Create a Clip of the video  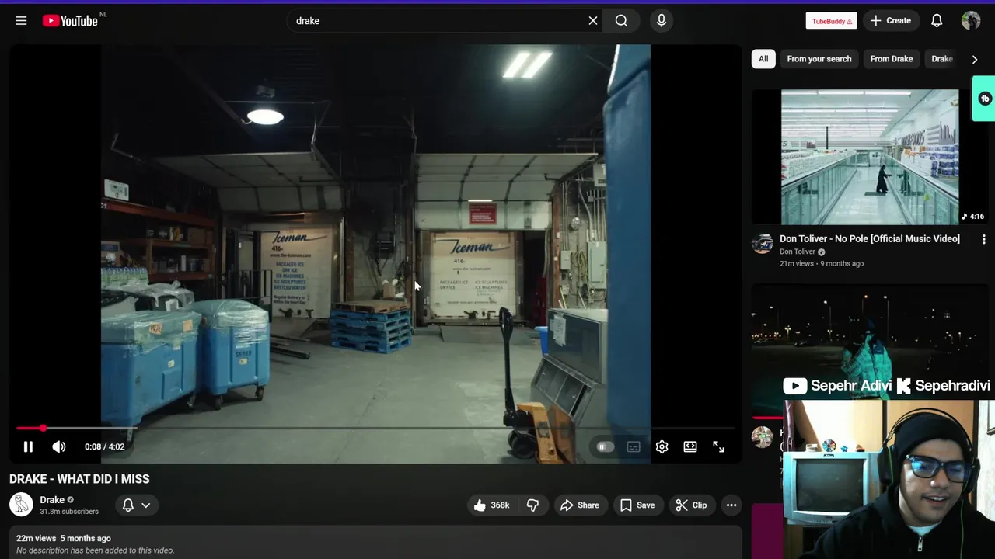click(691, 505)
